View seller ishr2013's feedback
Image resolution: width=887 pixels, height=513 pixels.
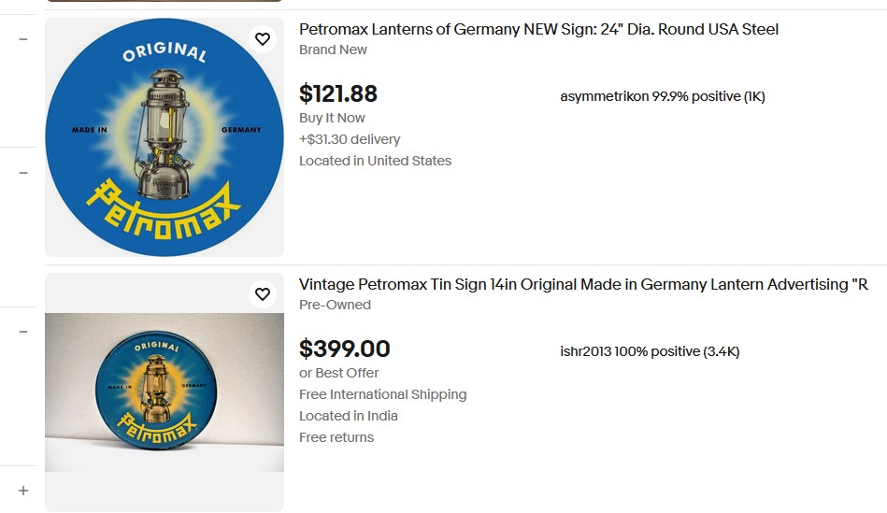(650, 351)
